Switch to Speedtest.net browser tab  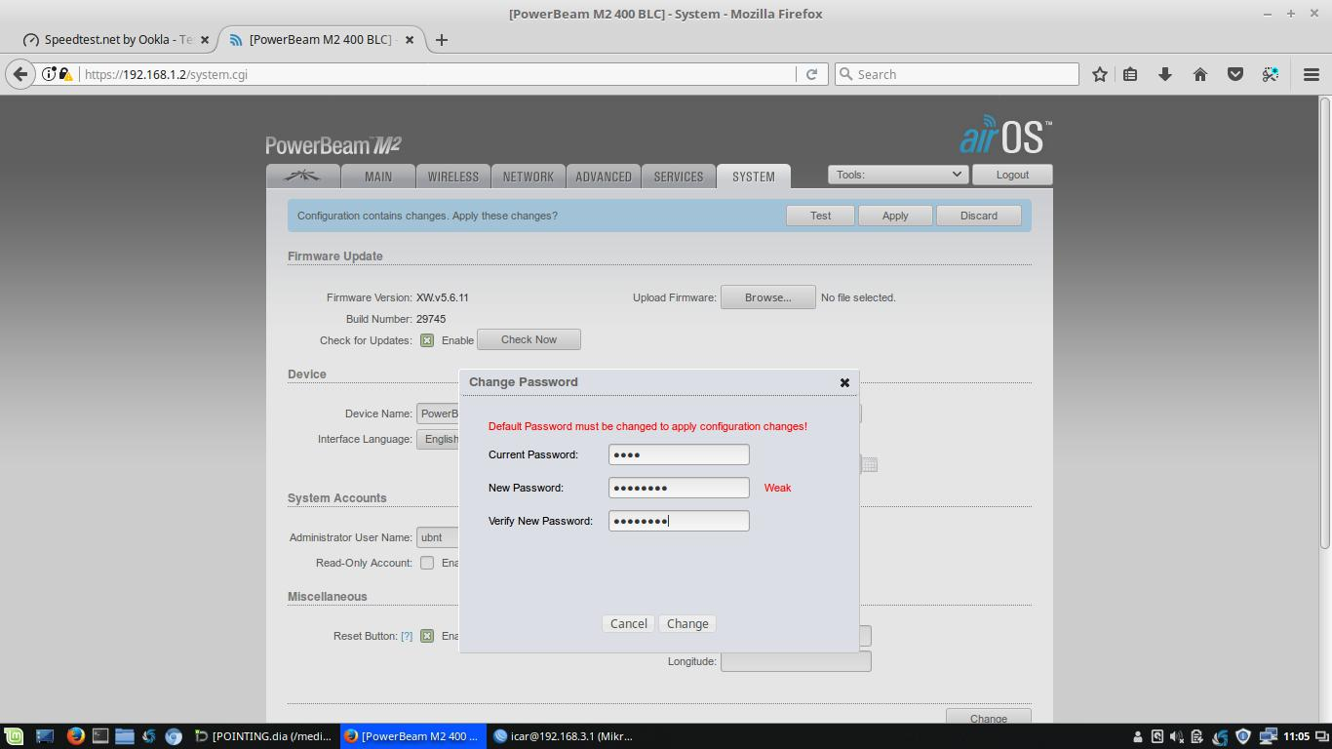coord(117,40)
